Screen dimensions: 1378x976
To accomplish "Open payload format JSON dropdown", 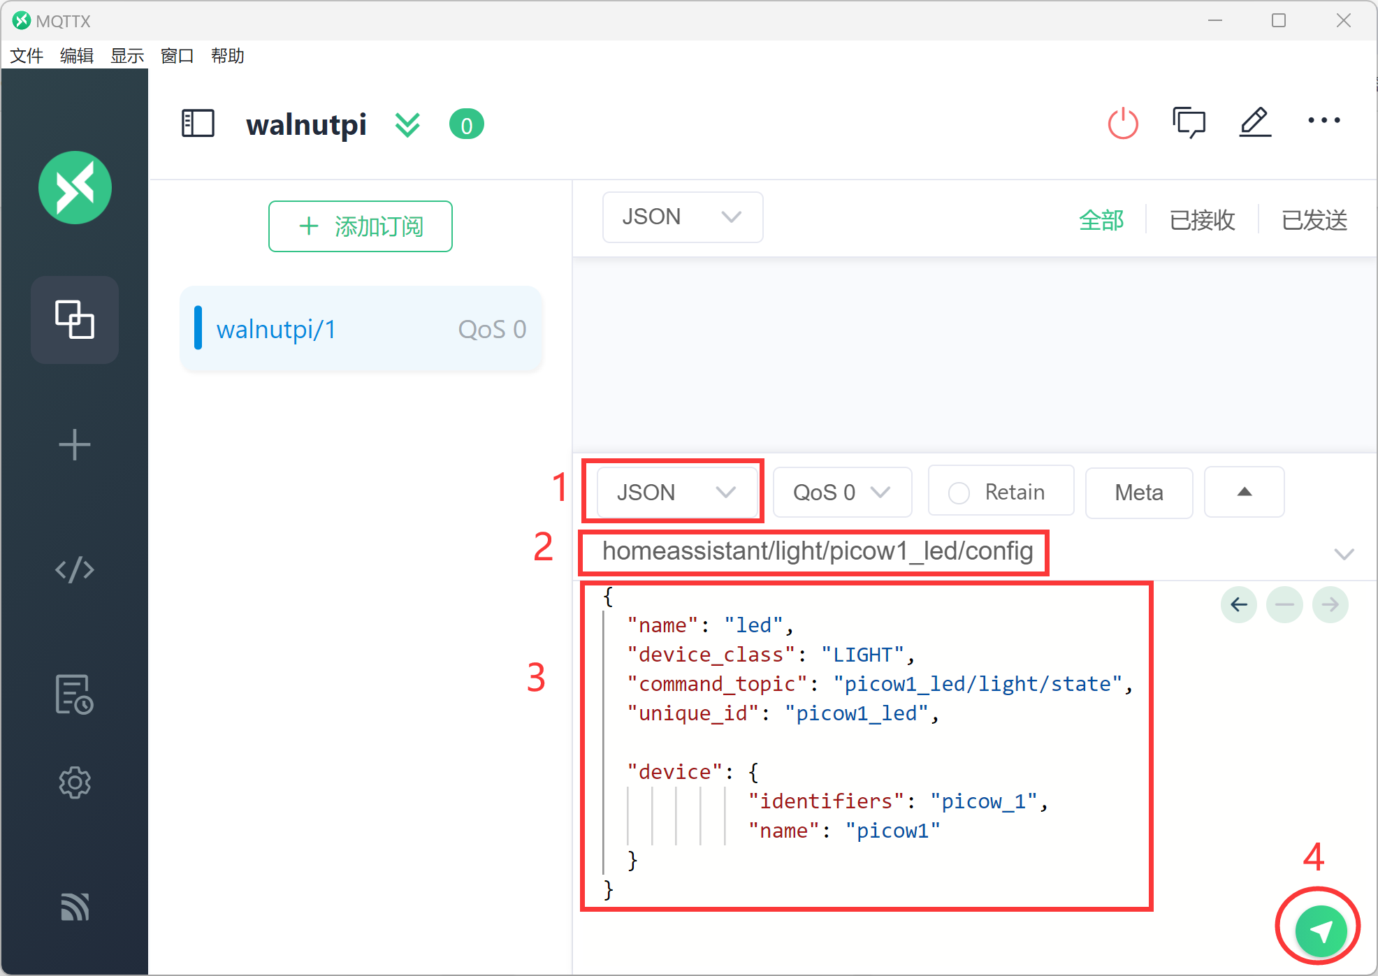I will click(677, 492).
